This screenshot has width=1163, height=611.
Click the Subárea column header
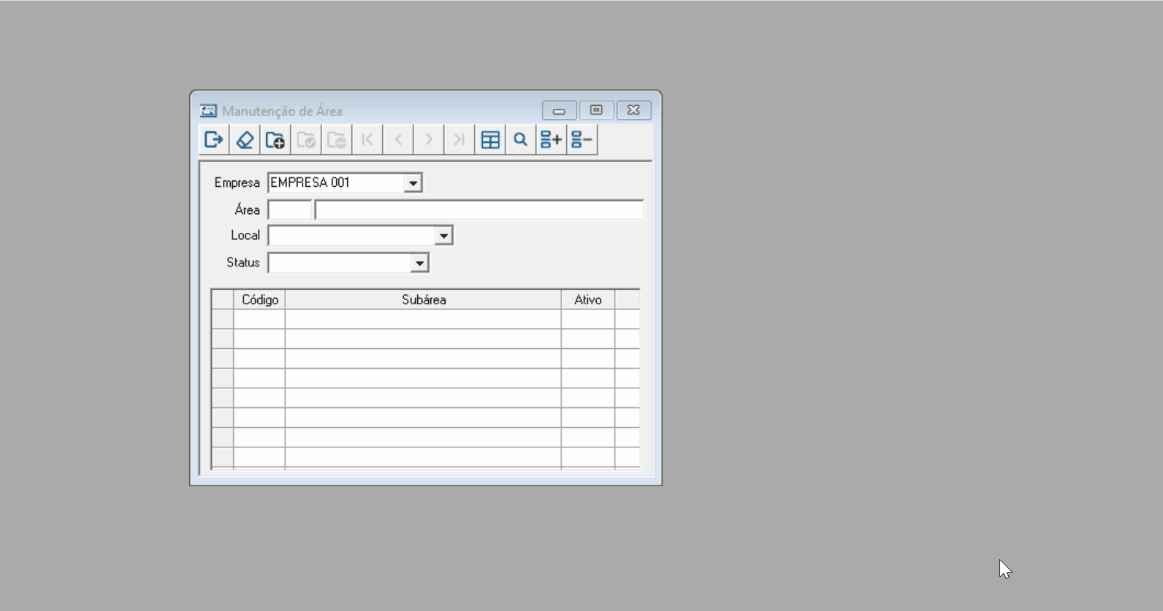[x=424, y=300]
